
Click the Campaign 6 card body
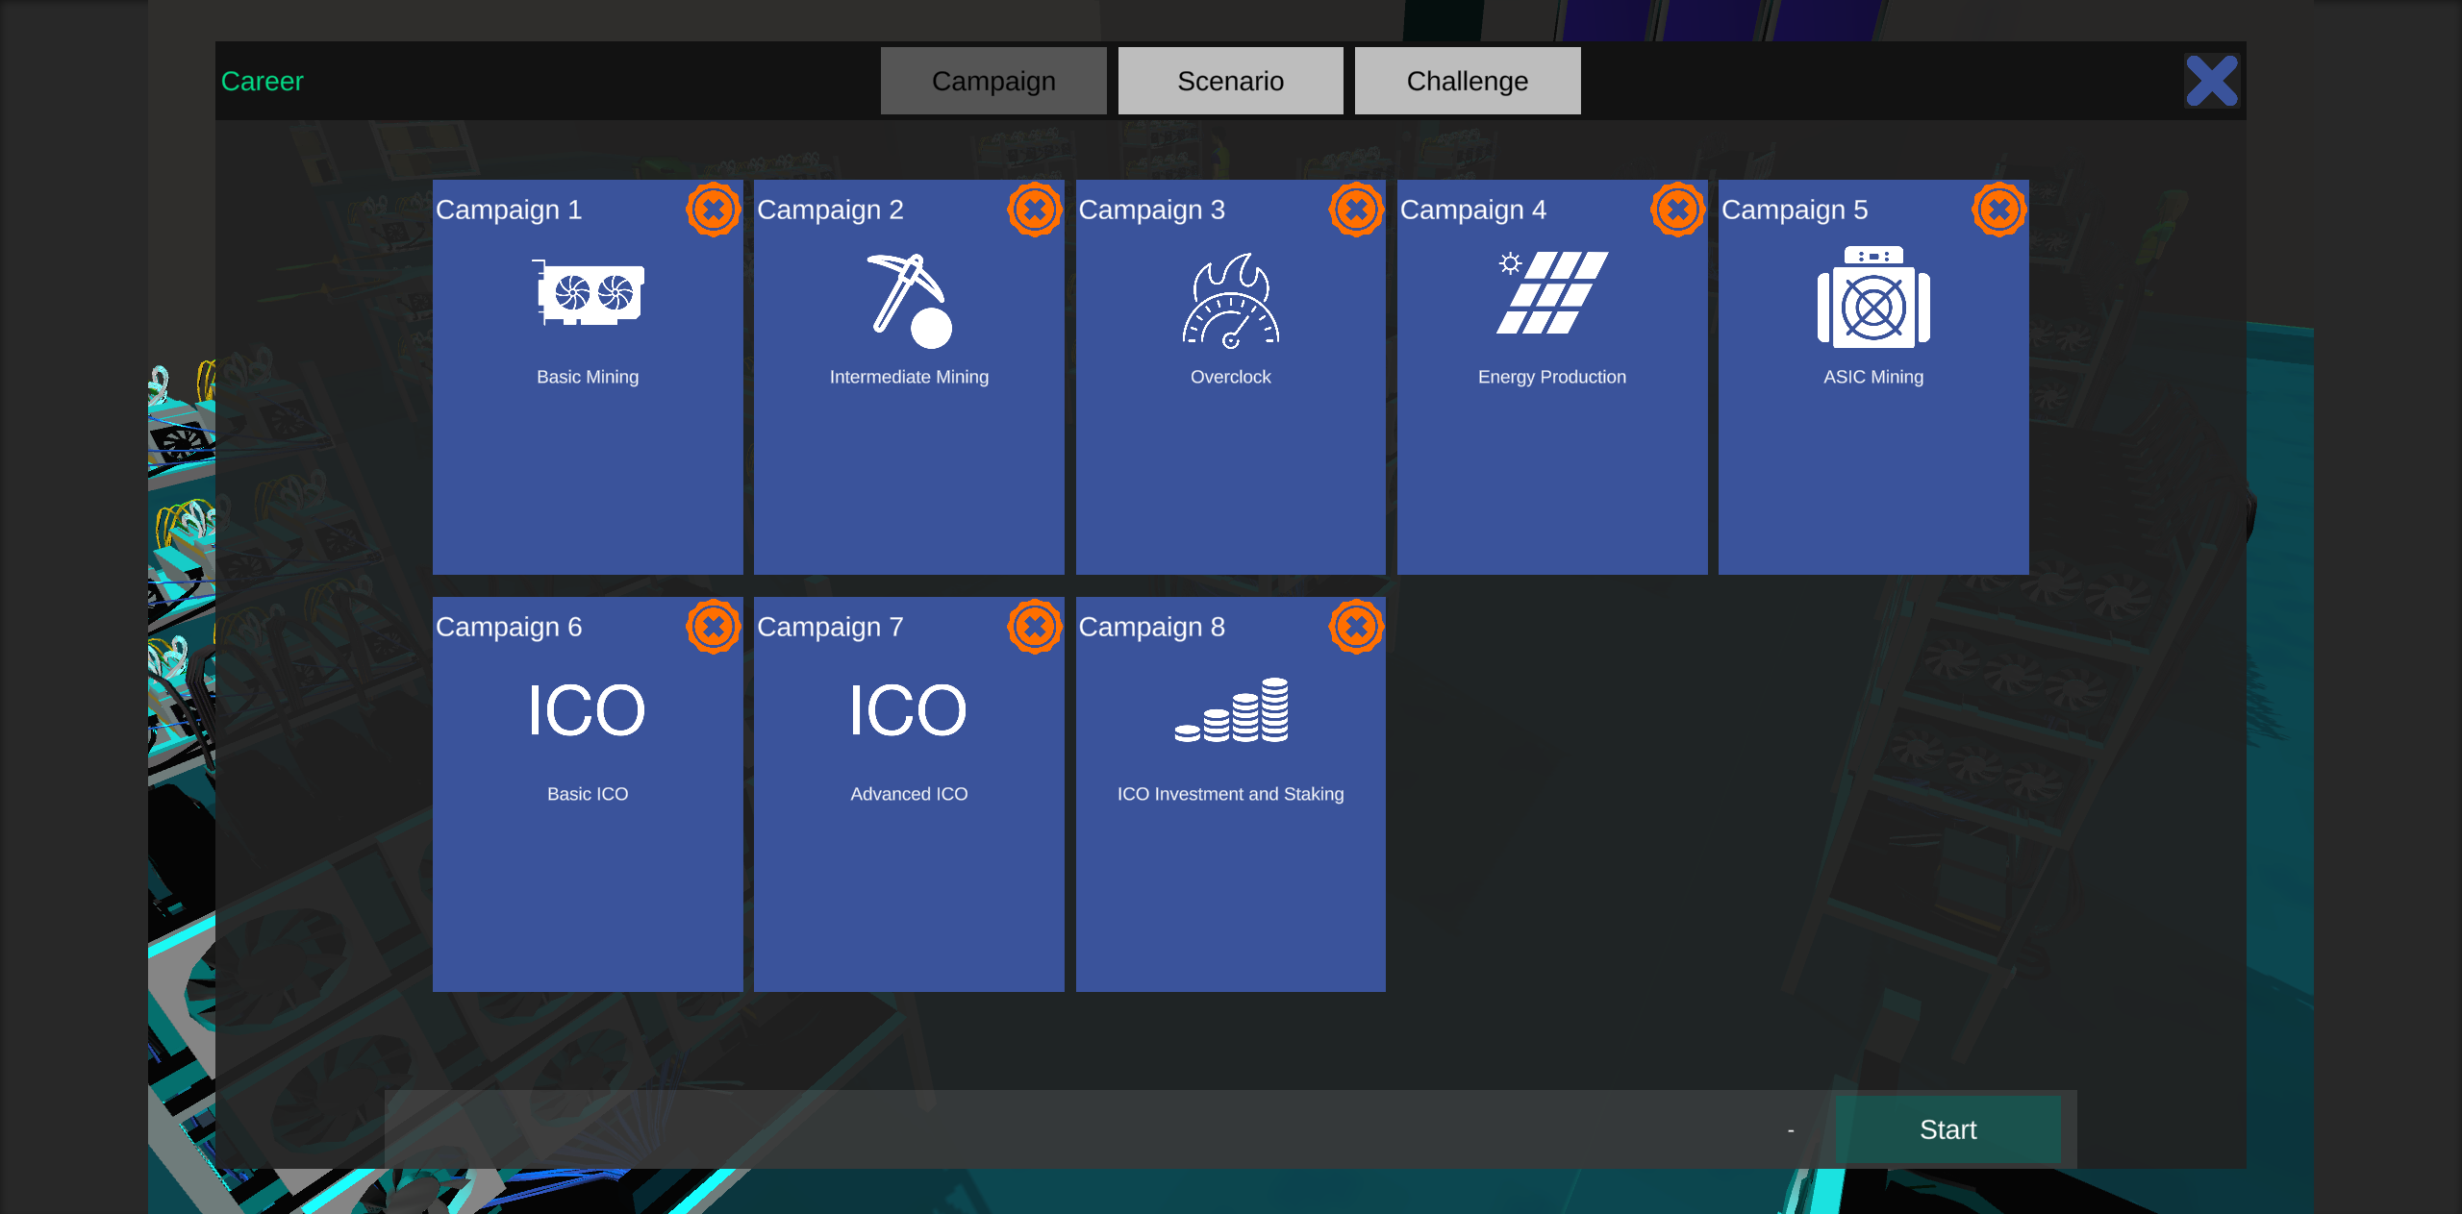point(588,794)
